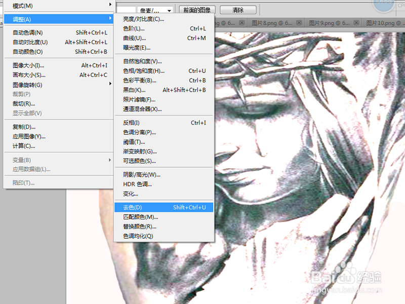Open 通道混合器(X) channel mixer
The image size is (405, 304).
pos(164,109)
